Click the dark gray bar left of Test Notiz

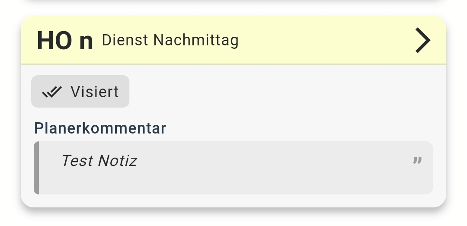click(36, 168)
